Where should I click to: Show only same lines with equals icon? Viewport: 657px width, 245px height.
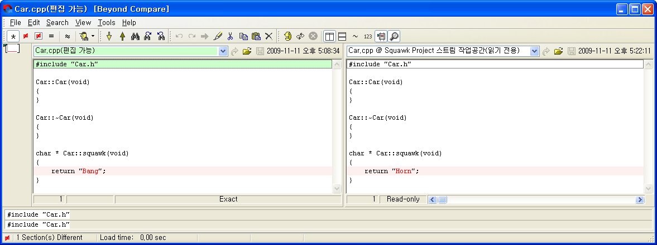51,36
